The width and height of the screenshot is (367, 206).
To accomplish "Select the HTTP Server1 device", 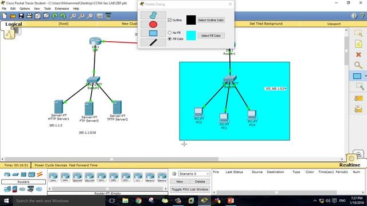I will [58, 107].
